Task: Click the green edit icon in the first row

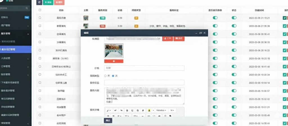Action: coord(284,18)
